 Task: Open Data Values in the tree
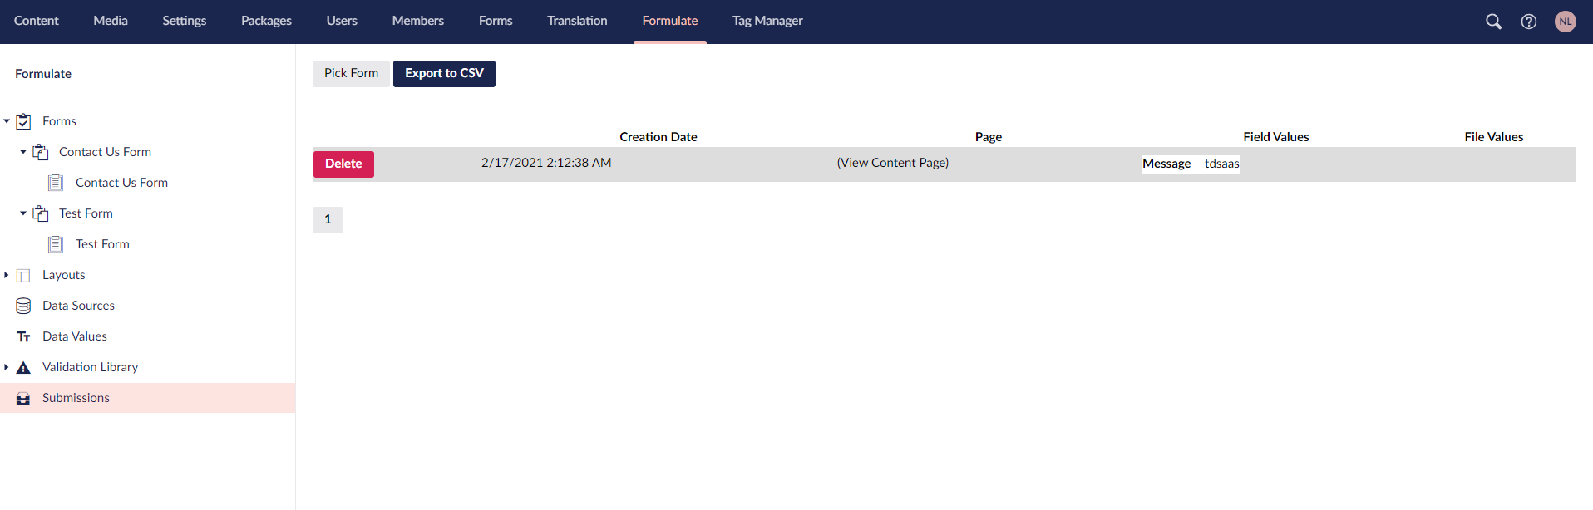[75, 336]
